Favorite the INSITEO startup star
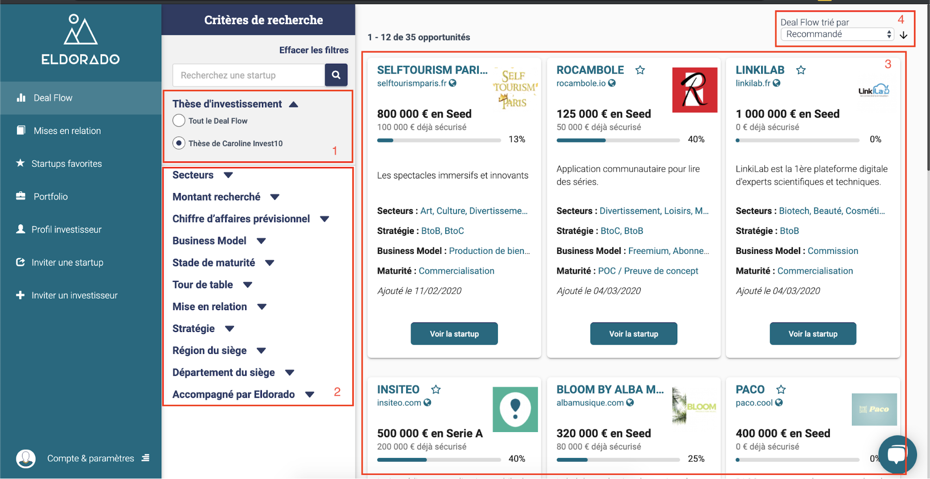930x479 pixels. [x=436, y=389]
